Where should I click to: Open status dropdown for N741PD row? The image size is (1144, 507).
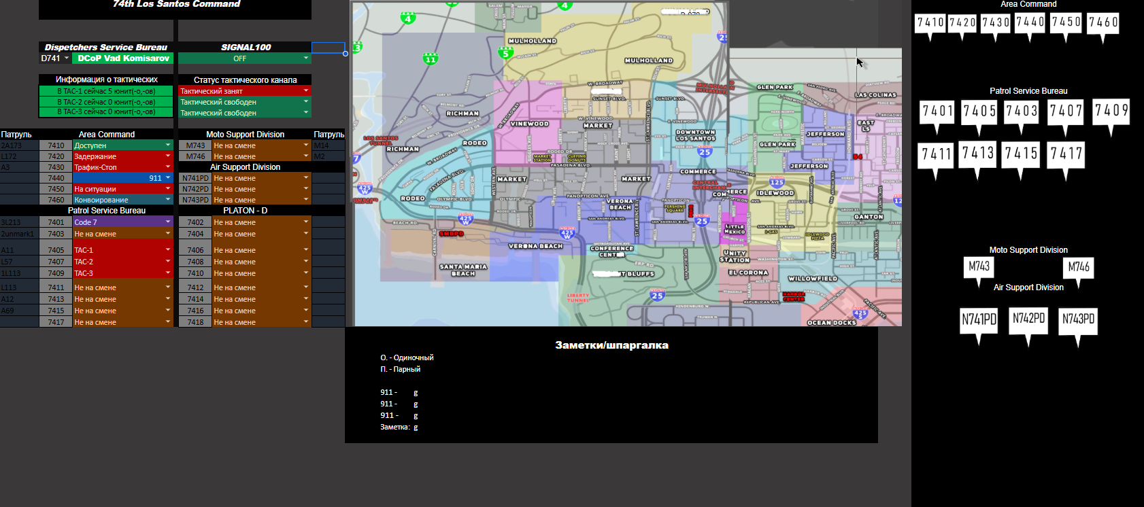[x=306, y=177]
